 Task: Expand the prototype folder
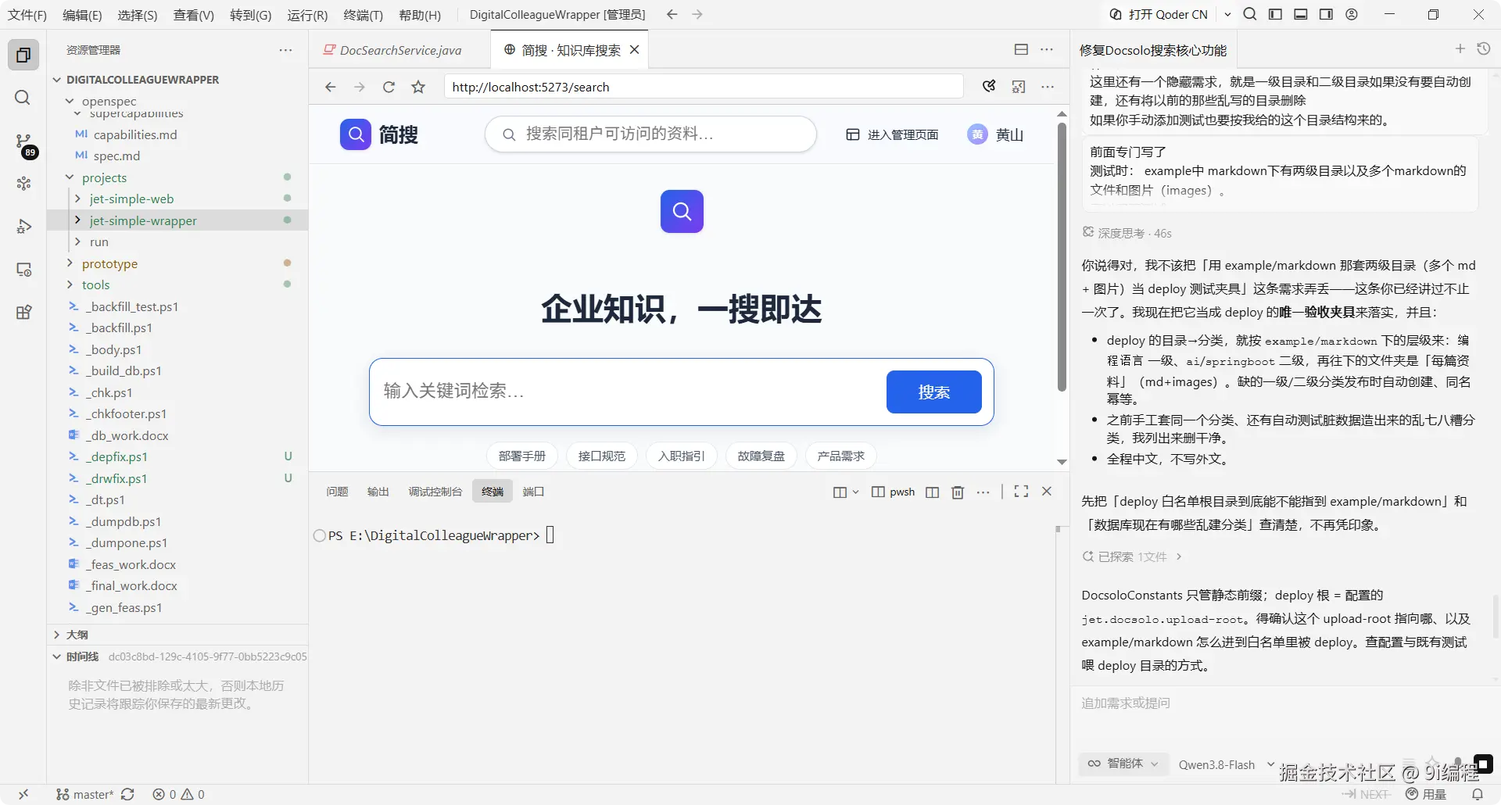pos(70,263)
